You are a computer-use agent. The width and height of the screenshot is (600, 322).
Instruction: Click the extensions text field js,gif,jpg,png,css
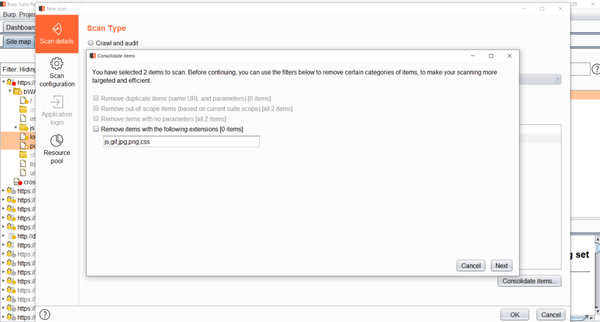[181, 142]
